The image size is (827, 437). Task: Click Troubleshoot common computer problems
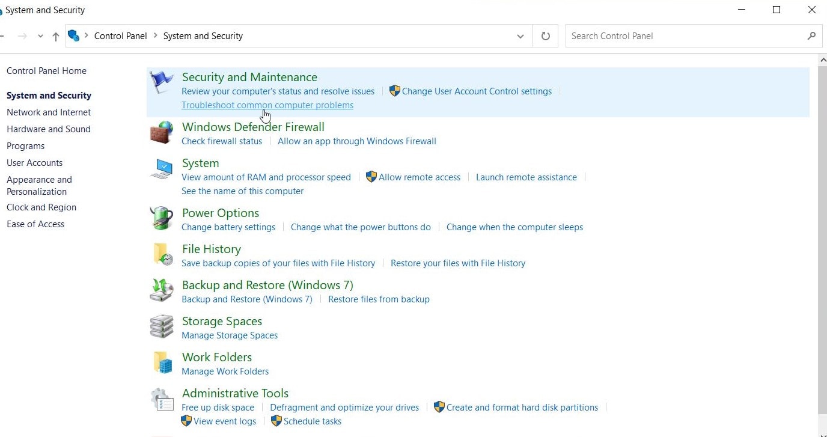[x=267, y=105]
